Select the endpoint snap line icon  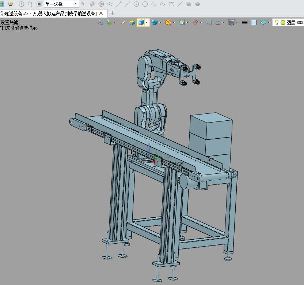(119, 4)
